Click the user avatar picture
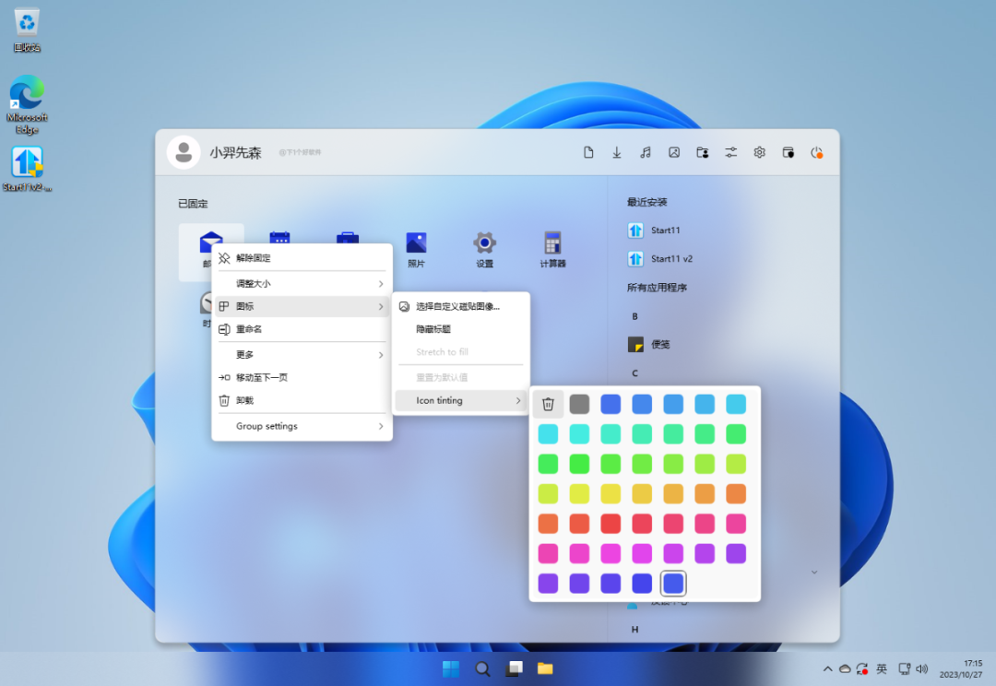This screenshot has height=686, width=996. pos(184,152)
